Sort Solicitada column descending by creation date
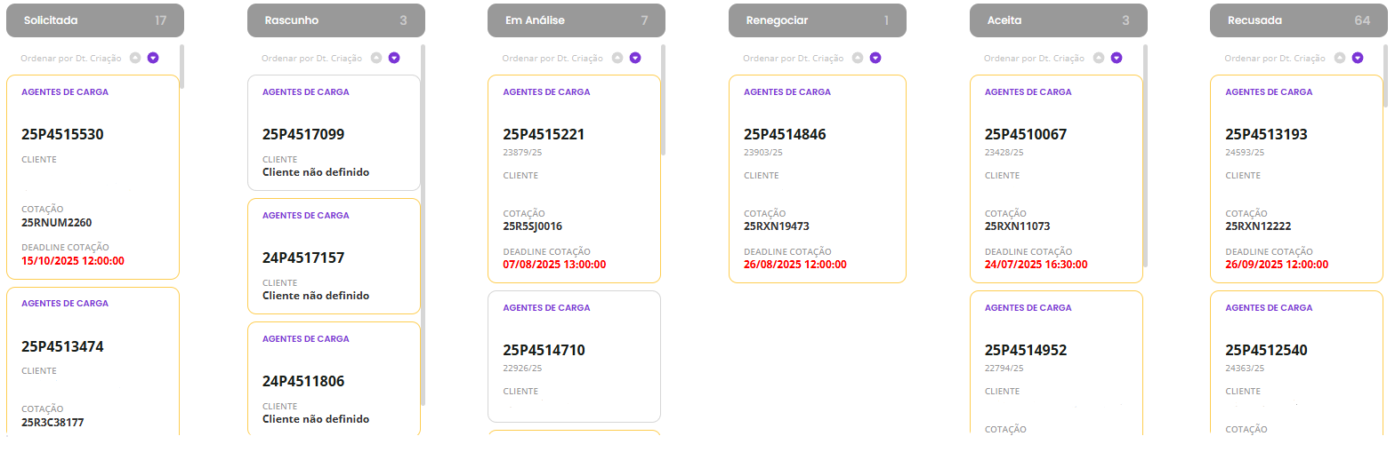1395x460 pixels. tap(153, 58)
